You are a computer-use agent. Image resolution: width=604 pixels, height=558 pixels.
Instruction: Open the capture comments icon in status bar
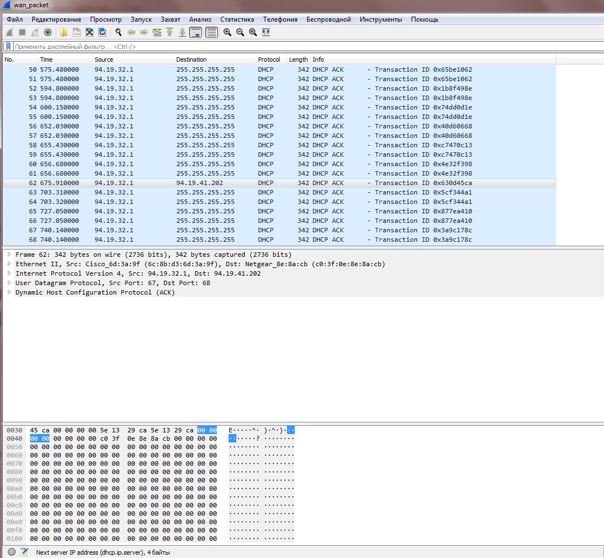click(24, 552)
